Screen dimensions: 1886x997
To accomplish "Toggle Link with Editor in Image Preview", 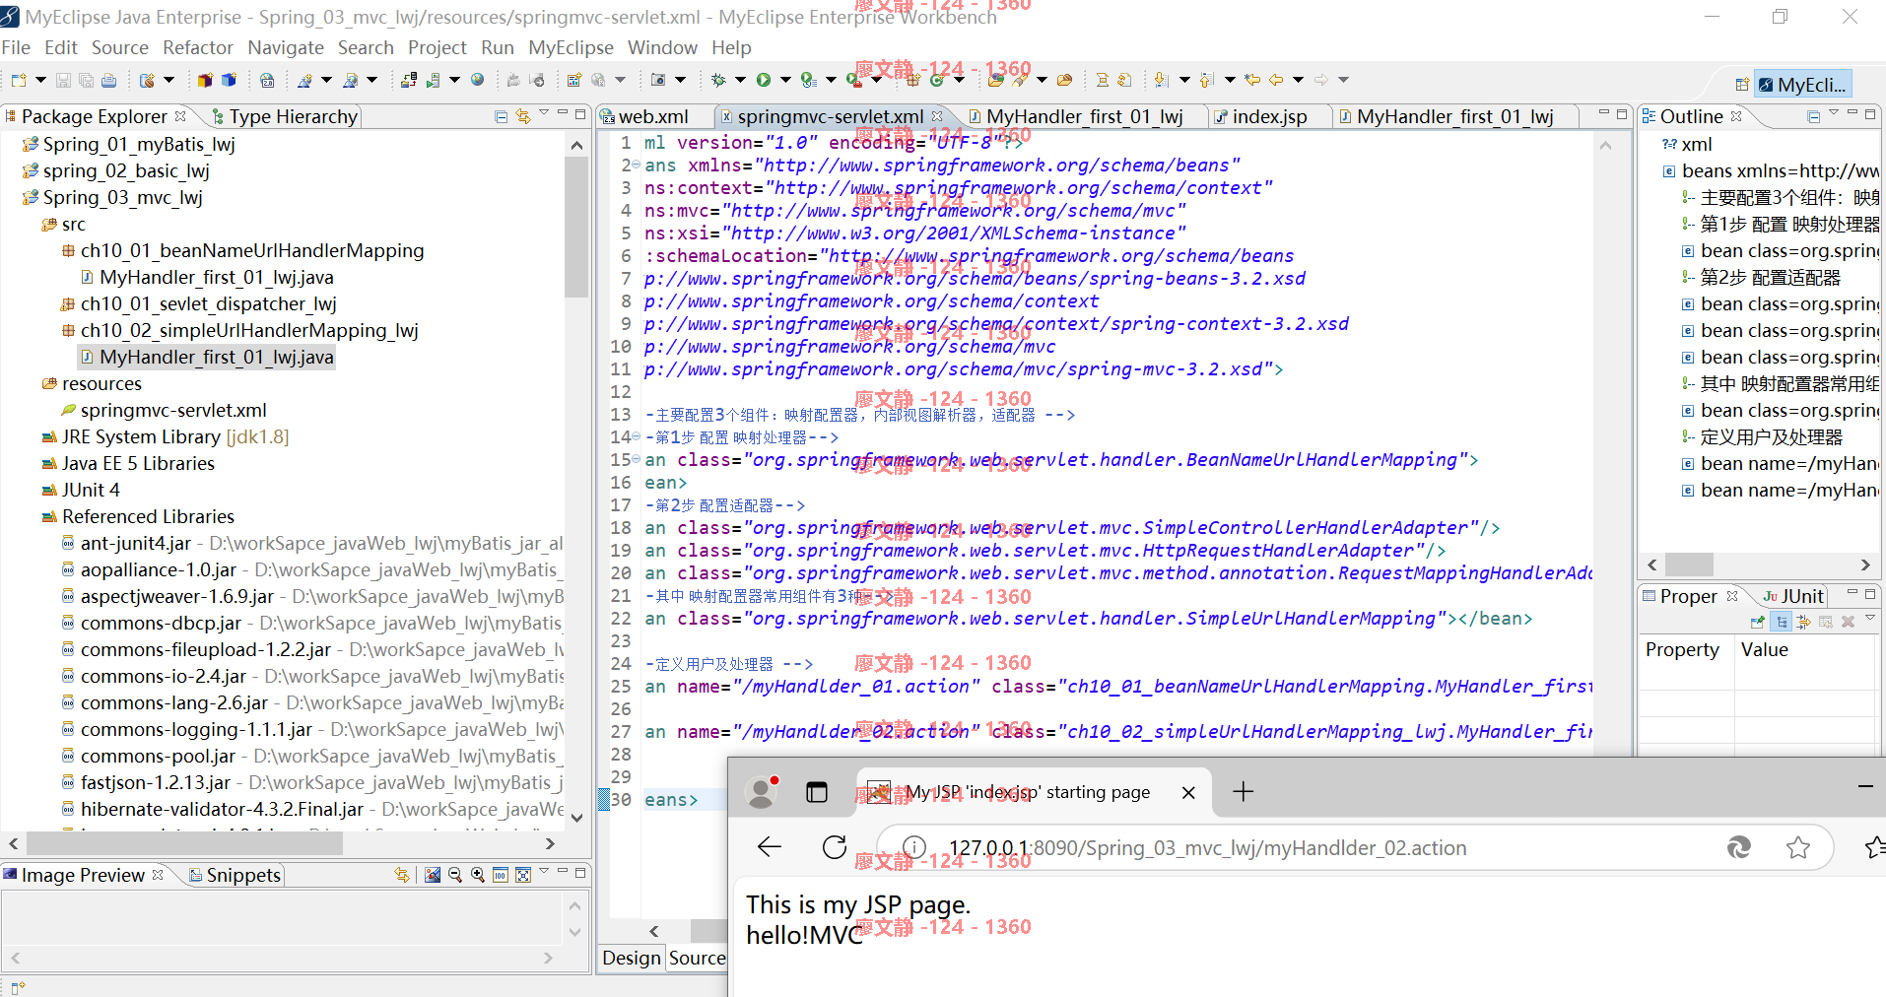I will (402, 875).
